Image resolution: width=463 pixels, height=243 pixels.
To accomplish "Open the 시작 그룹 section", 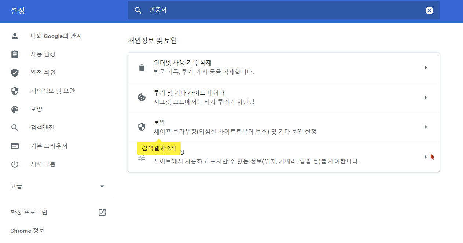I will tap(43, 164).
